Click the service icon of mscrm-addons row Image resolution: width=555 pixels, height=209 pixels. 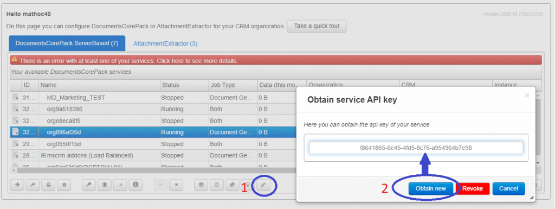tap(16, 155)
